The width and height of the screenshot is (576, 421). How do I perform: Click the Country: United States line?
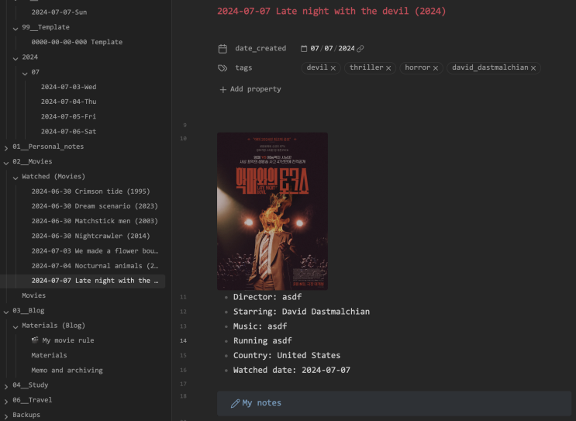287,355
